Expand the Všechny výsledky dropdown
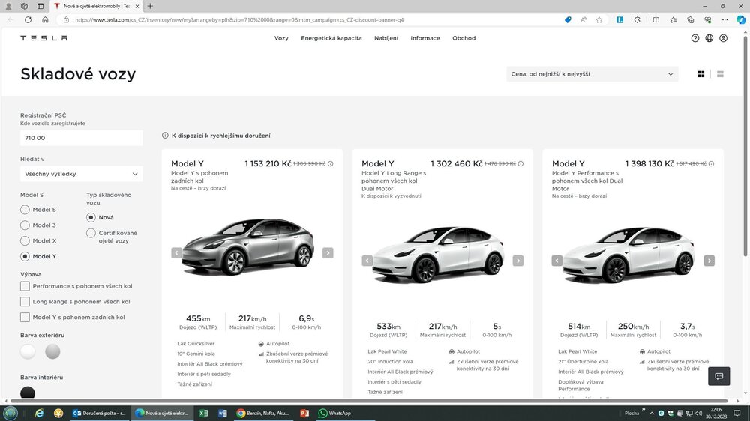Image resolution: width=750 pixels, height=421 pixels. click(x=81, y=174)
